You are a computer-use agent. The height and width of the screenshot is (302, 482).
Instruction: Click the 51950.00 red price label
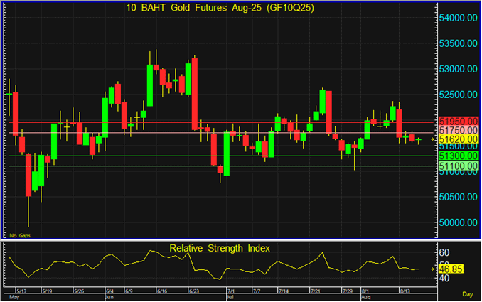click(x=457, y=122)
